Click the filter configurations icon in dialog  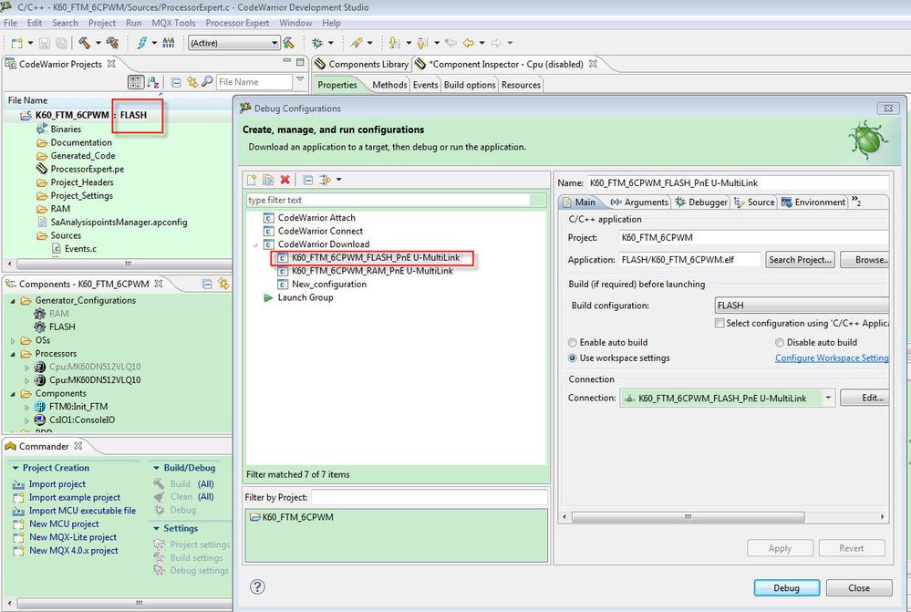pos(325,180)
